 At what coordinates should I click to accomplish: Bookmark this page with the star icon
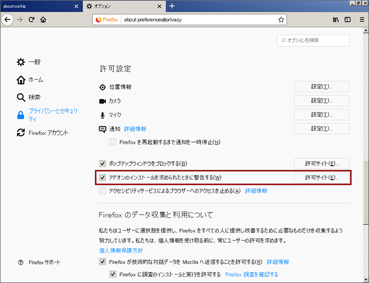click(x=281, y=20)
